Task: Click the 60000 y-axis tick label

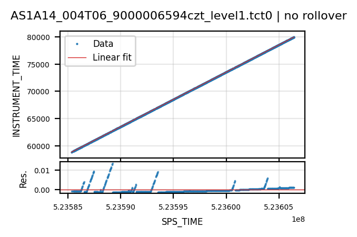Action: click(x=38, y=146)
